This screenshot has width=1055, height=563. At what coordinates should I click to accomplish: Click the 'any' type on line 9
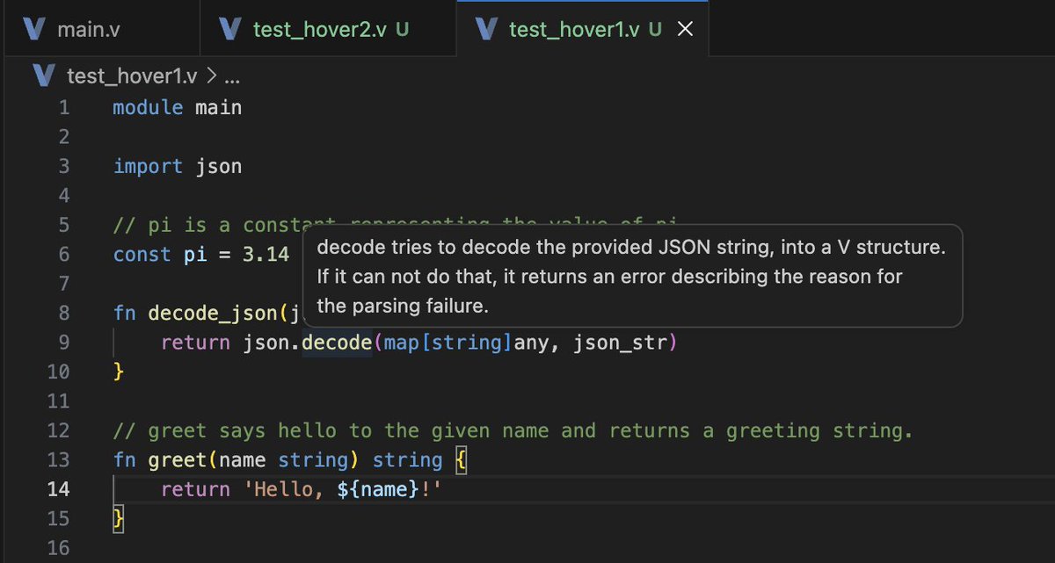532,343
